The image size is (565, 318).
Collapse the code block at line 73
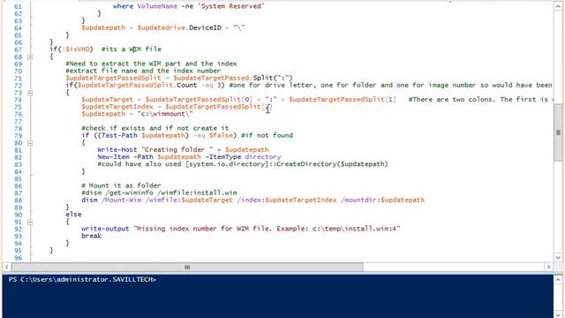click(x=30, y=93)
